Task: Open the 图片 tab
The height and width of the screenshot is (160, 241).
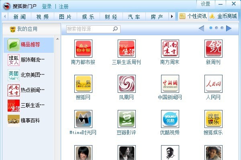Action: click(65, 17)
